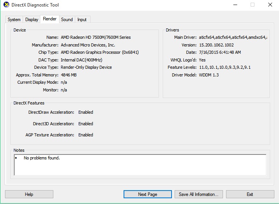Viewport: 279px width, 204px height.
Task: Click feature levels '11.0,10.1,10.0,9.3,9.2,9.1'
Action: (225, 67)
